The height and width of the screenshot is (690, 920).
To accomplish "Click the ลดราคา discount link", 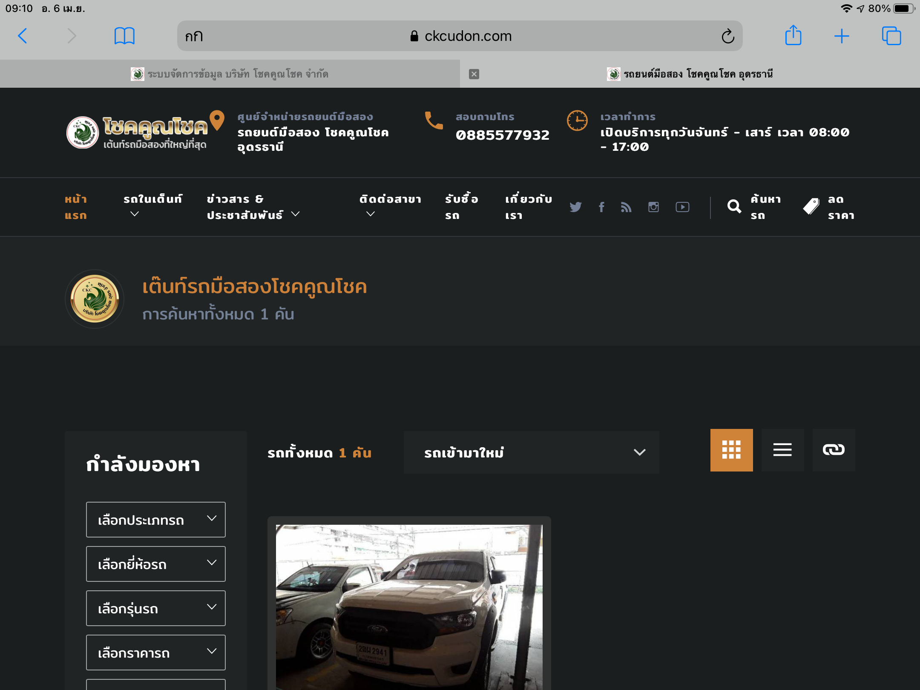I will tap(830, 207).
